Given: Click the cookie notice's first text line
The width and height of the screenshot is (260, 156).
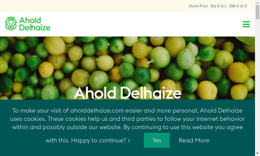Looking at the screenshot, I should (x=127, y=111).
